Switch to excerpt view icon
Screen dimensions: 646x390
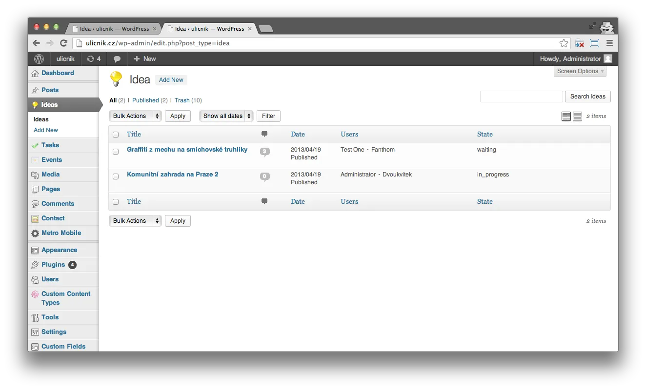(x=577, y=117)
